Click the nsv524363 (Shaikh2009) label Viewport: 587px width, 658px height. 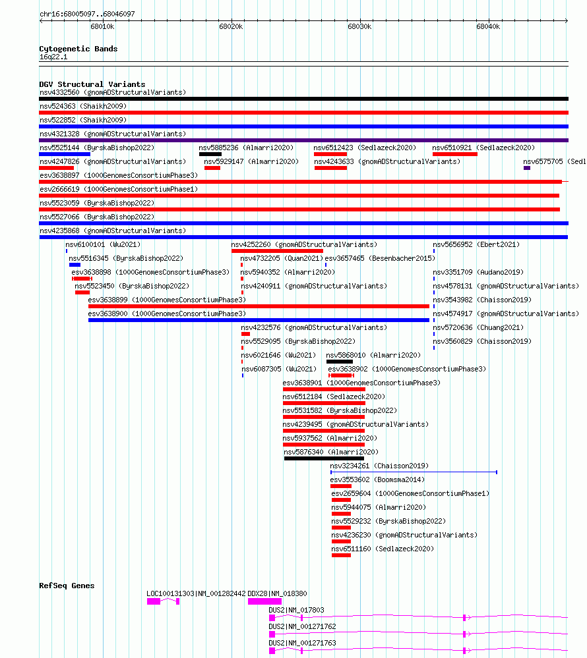(x=83, y=106)
